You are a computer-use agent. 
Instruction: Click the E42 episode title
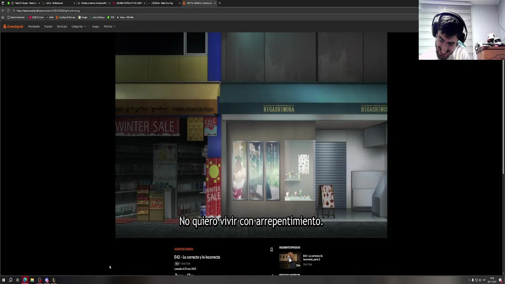click(197, 257)
